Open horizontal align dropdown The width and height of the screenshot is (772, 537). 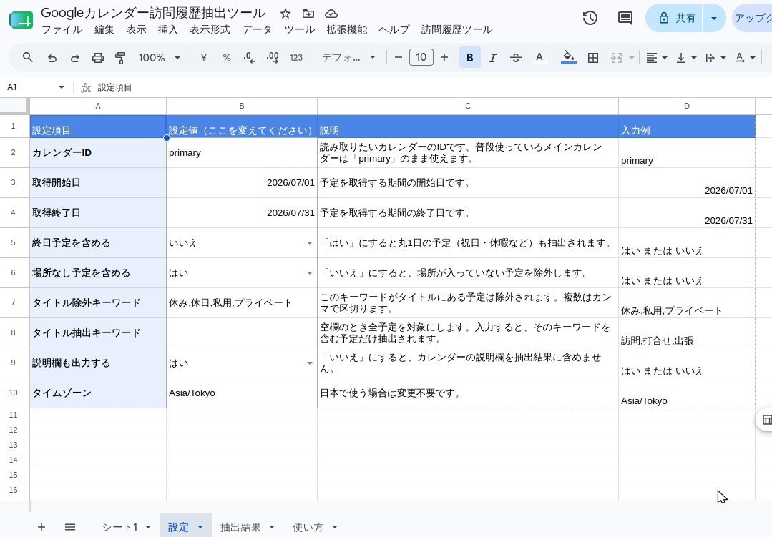coord(656,58)
